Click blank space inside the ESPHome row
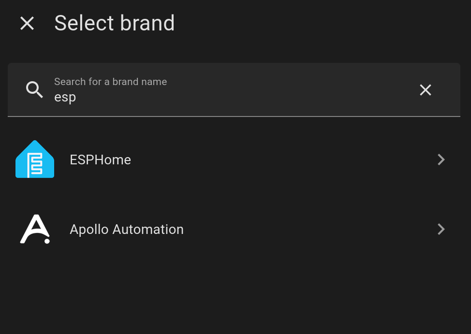The height and width of the screenshot is (334, 471). [x=280, y=160]
